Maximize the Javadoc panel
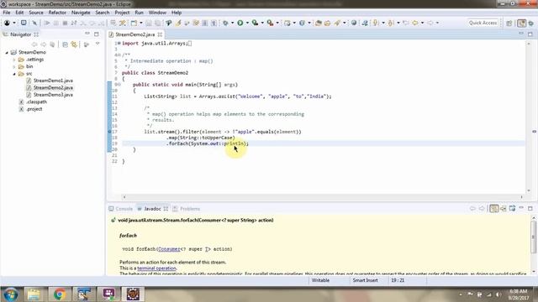This screenshot has height=302, width=538. point(530,208)
